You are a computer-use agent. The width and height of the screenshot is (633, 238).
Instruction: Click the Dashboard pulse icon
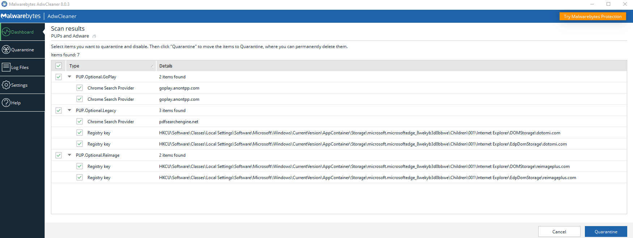tap(6, 32)
